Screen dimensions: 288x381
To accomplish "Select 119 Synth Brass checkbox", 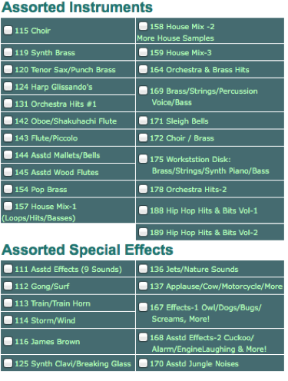I will [8, 52].
